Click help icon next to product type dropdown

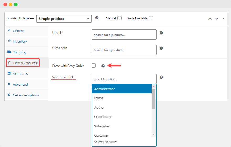tap(97, 18)
